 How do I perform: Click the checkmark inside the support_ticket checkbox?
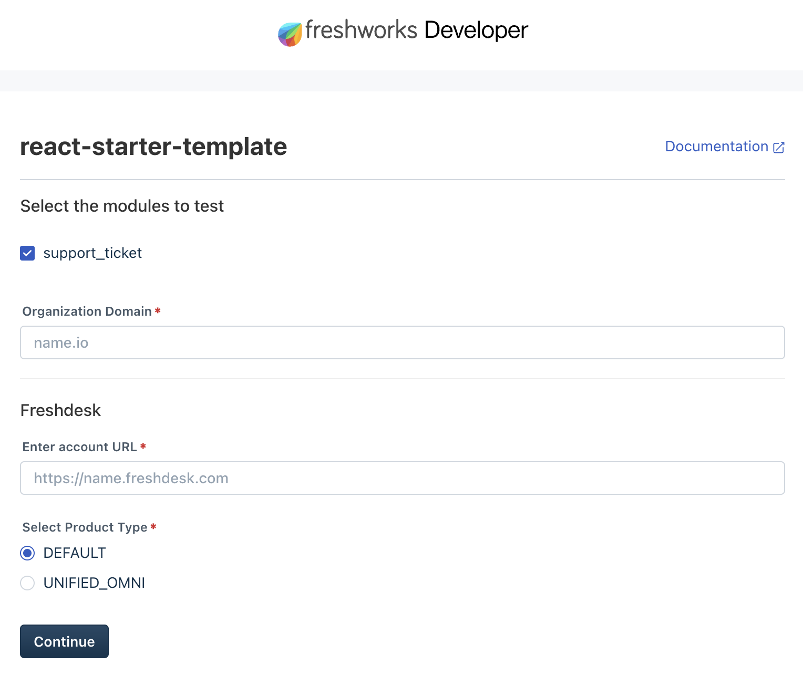coord(27,253)
